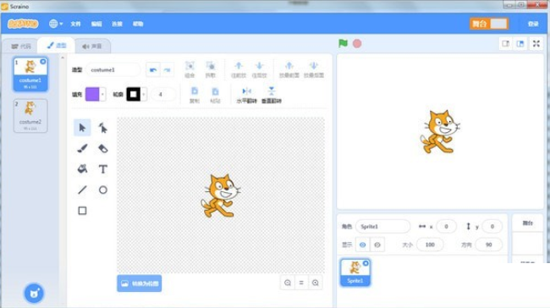Viewport: 550px width, 308px height.
Task: Select the costume2 thumbnail
Action: pyautogui.click(x=30, y=116)
